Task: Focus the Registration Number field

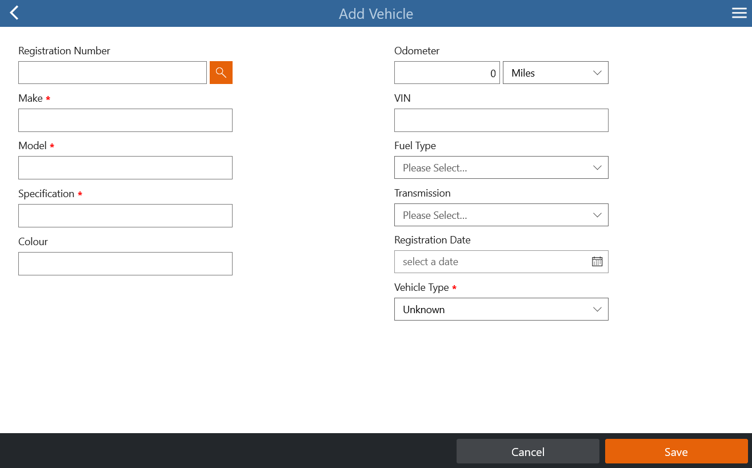Action: tap(113, 73)
